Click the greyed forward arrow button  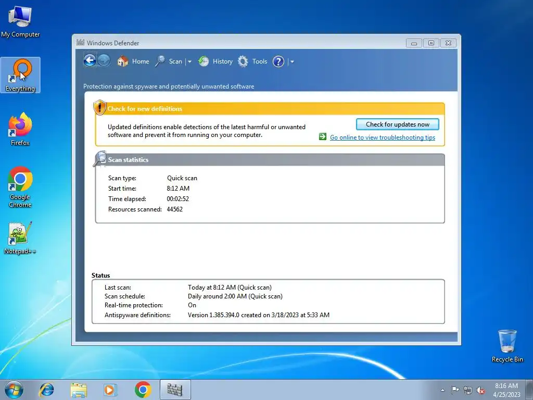tap(104, 61)
